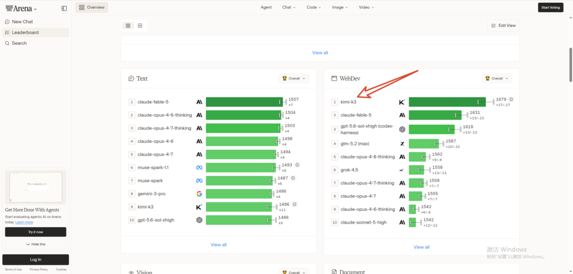Screen dimensions: 573x274
Task: Open the Privacy Policy link
Action: pos(39,270)
